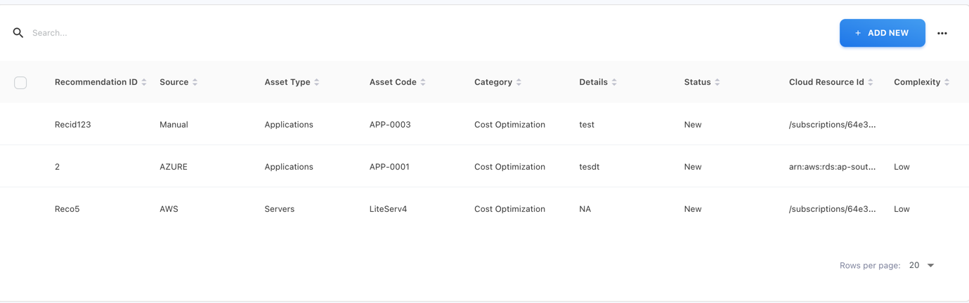Viewport: 969px width, 303px height.
Task: Sort by Recommendation ID column arrows
Action: (144, 82)
